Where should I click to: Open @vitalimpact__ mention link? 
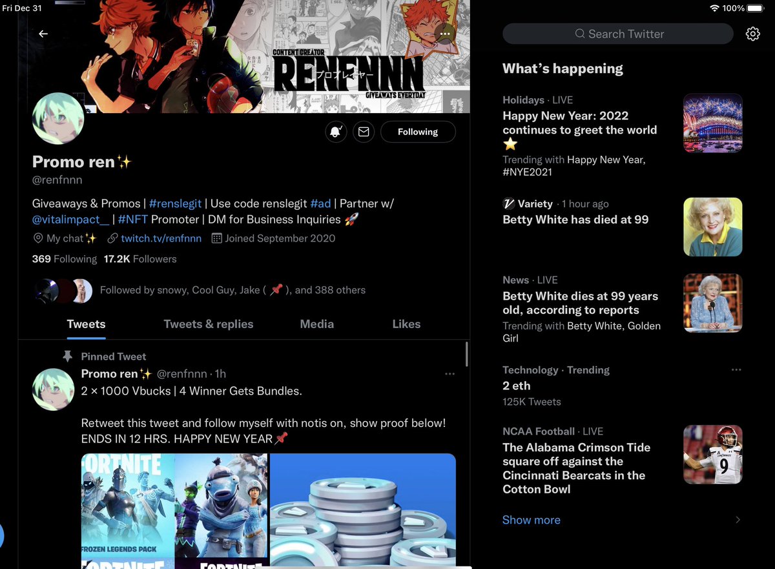pyautogui.click(x=71, y=220)
